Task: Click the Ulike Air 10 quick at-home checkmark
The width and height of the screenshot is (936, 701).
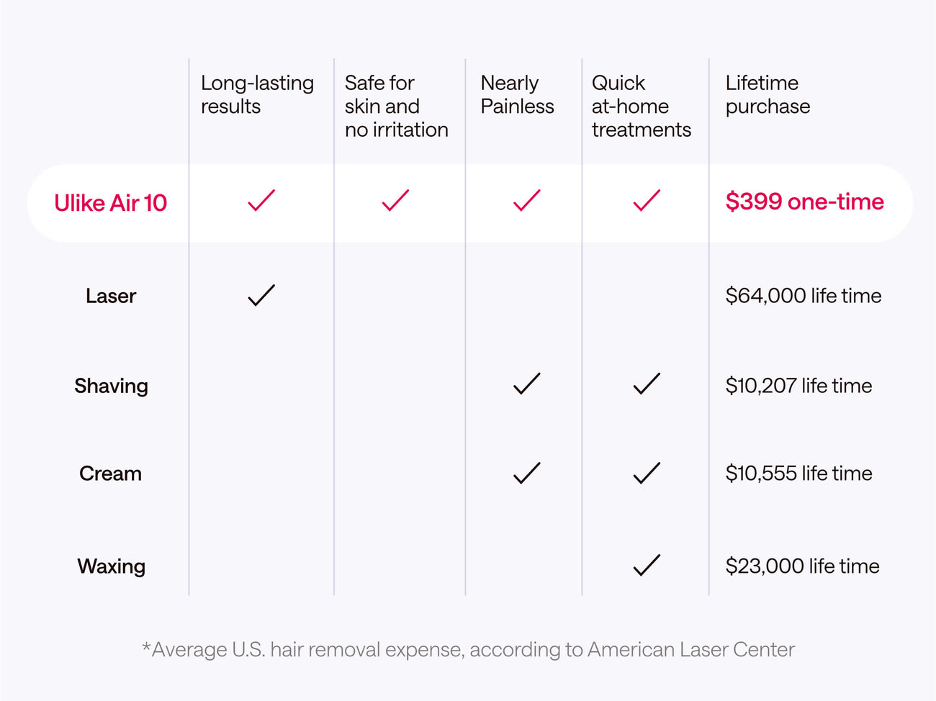Action: pos(647,201)
